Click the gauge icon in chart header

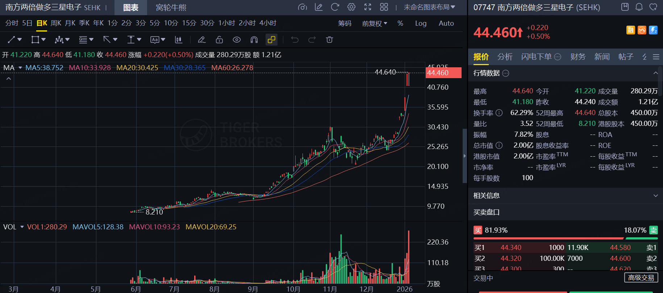(x=303, y=7)
